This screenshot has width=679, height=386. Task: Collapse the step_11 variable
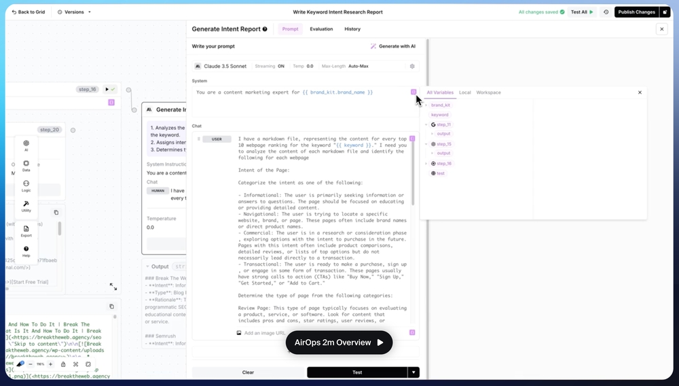coord(426,124)
